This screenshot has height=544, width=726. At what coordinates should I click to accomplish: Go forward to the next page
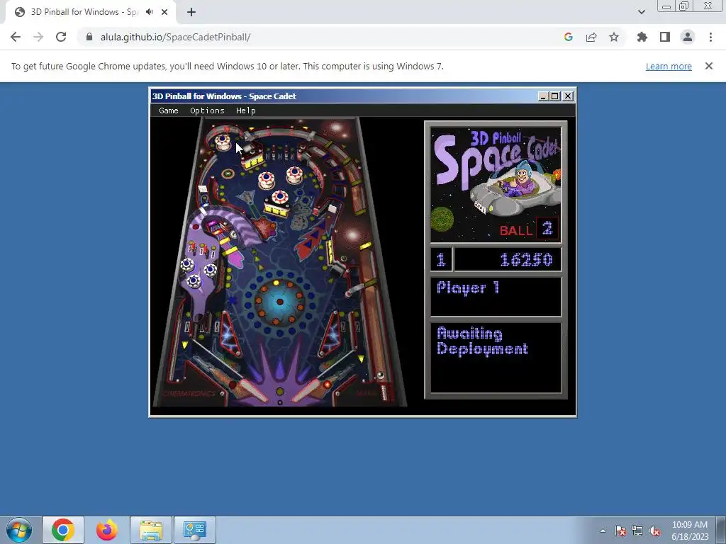(x=38, y=37)
